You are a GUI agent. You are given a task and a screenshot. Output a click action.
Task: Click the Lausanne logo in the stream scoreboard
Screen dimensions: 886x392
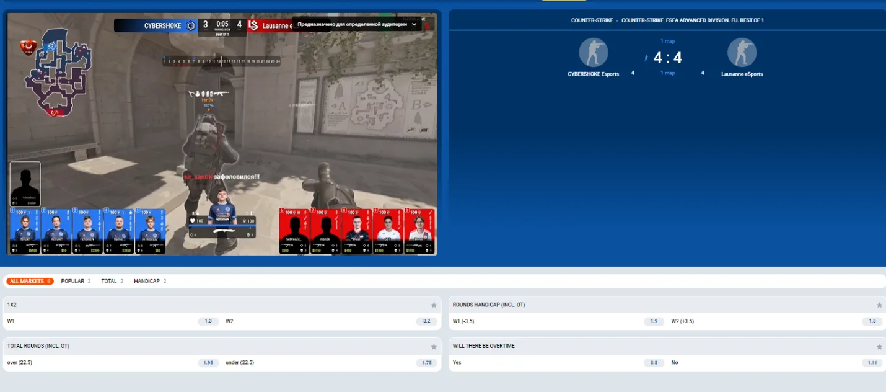pos(253,25)
